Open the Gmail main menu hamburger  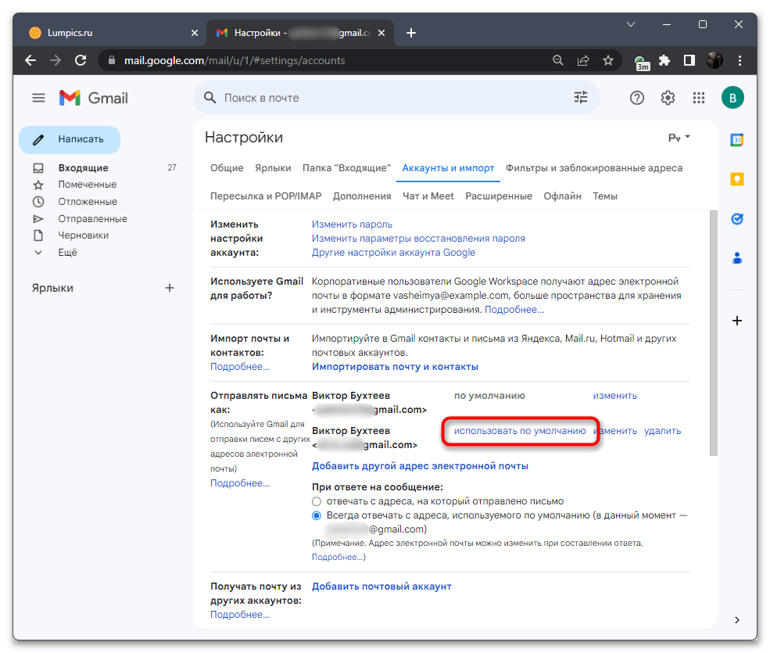pos(38,98)
